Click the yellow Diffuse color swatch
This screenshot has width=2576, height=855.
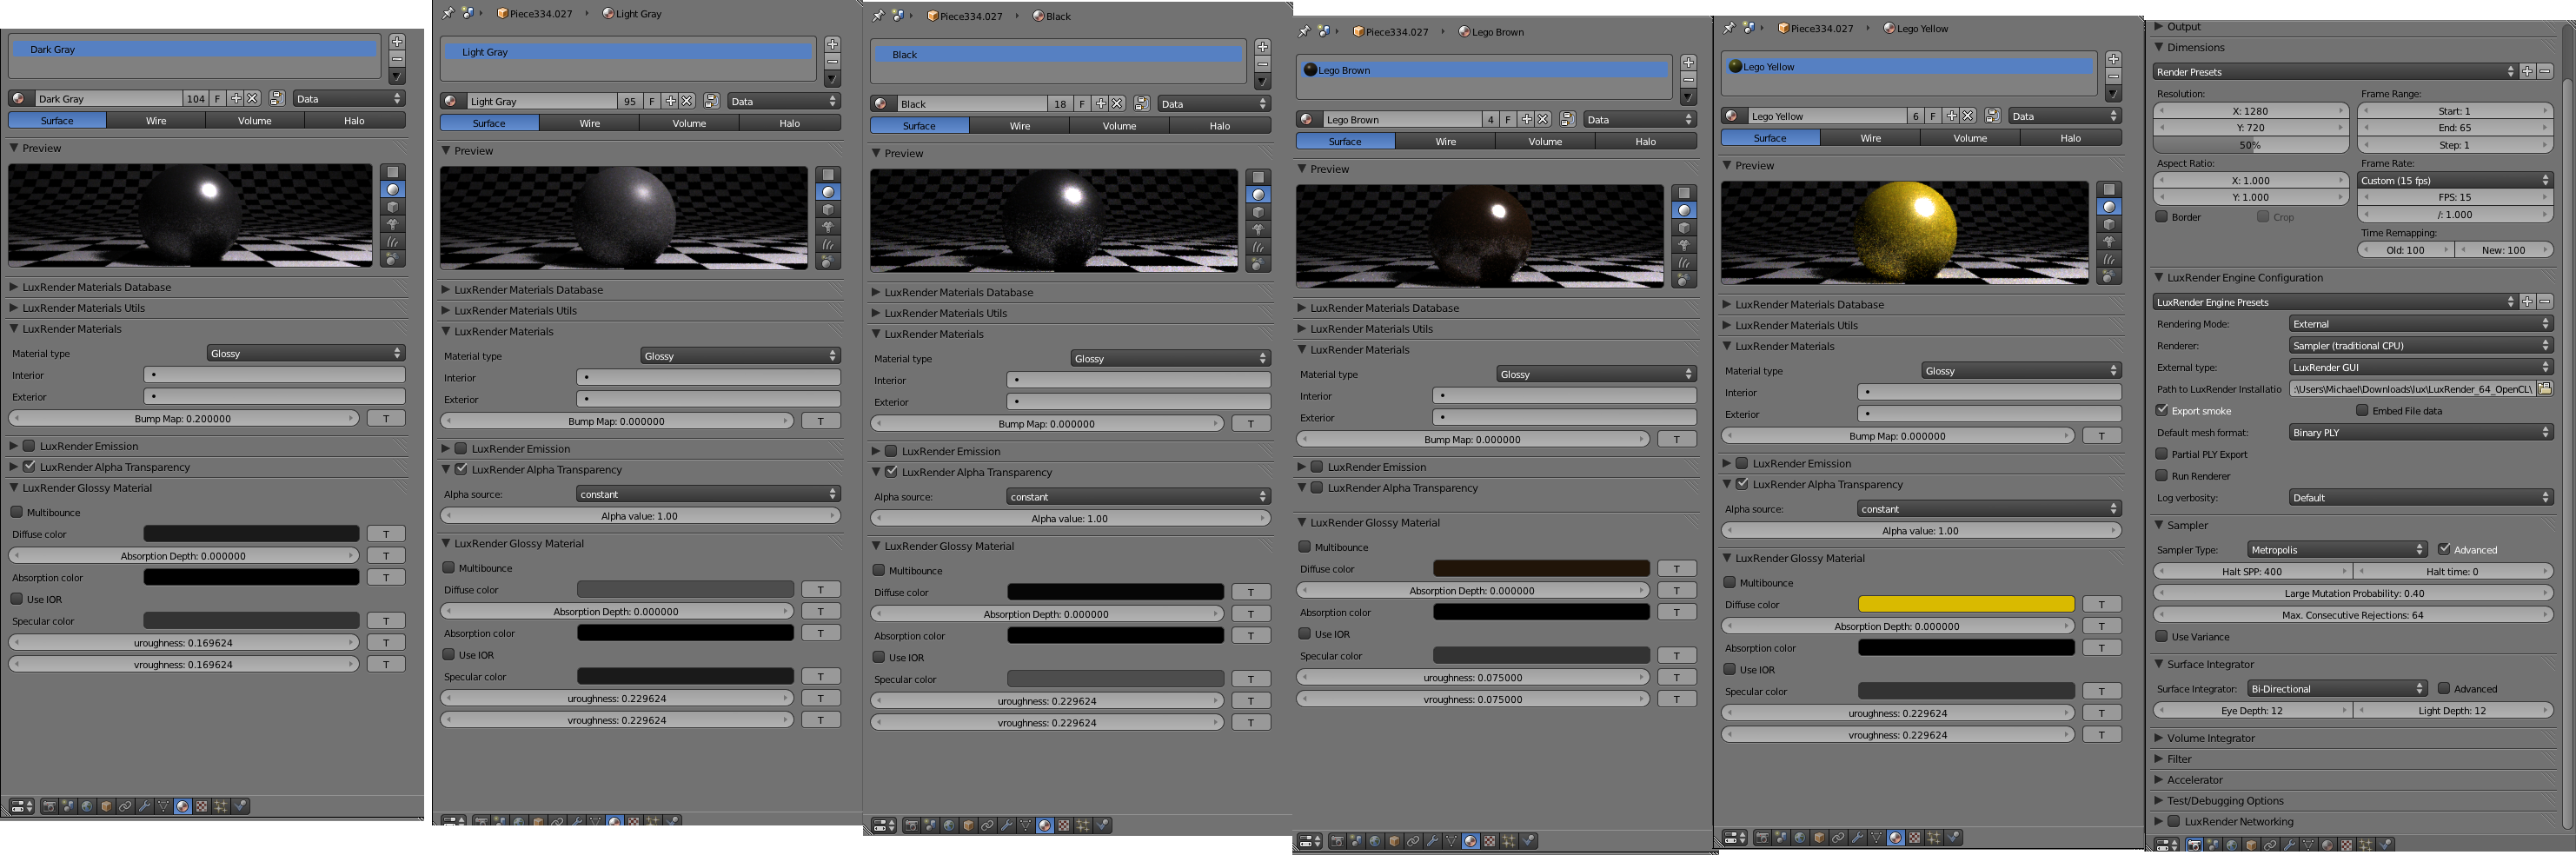pyautogui.click(x=1965, y=604)
